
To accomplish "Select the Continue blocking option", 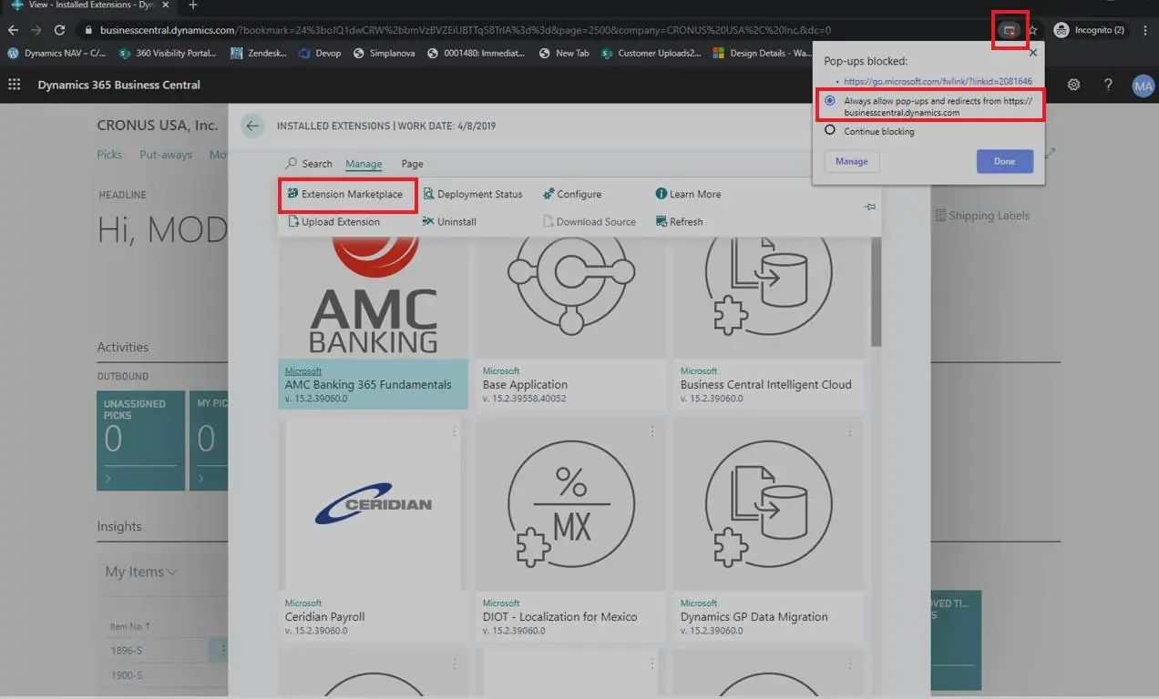I will (869, 131).
